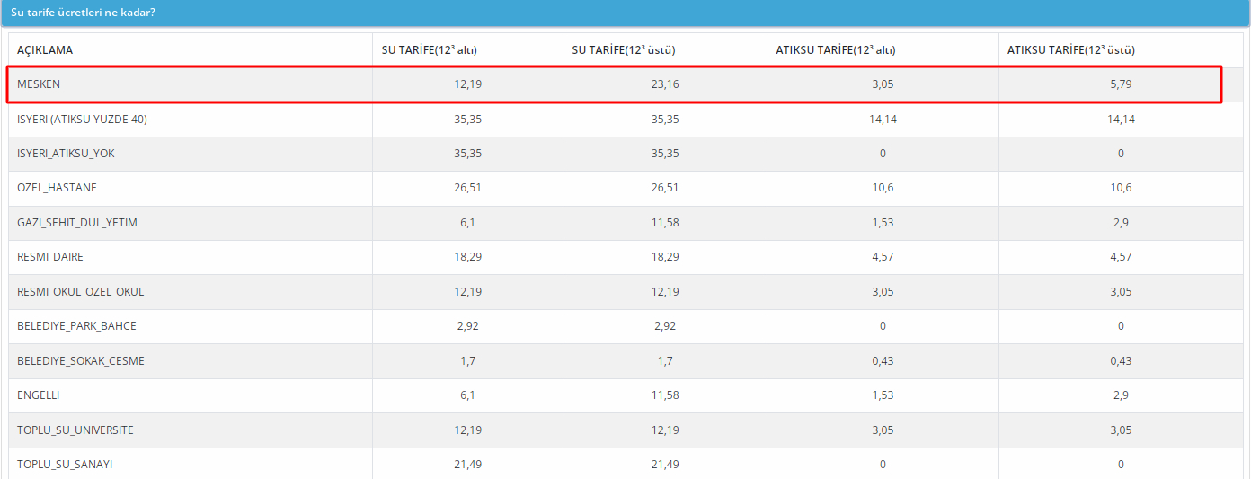This screenshot has width=1251, height=479.
Task: Click the ATIKSU TARİFE(12³ üstü) column header
Action: pos(1070,50)
